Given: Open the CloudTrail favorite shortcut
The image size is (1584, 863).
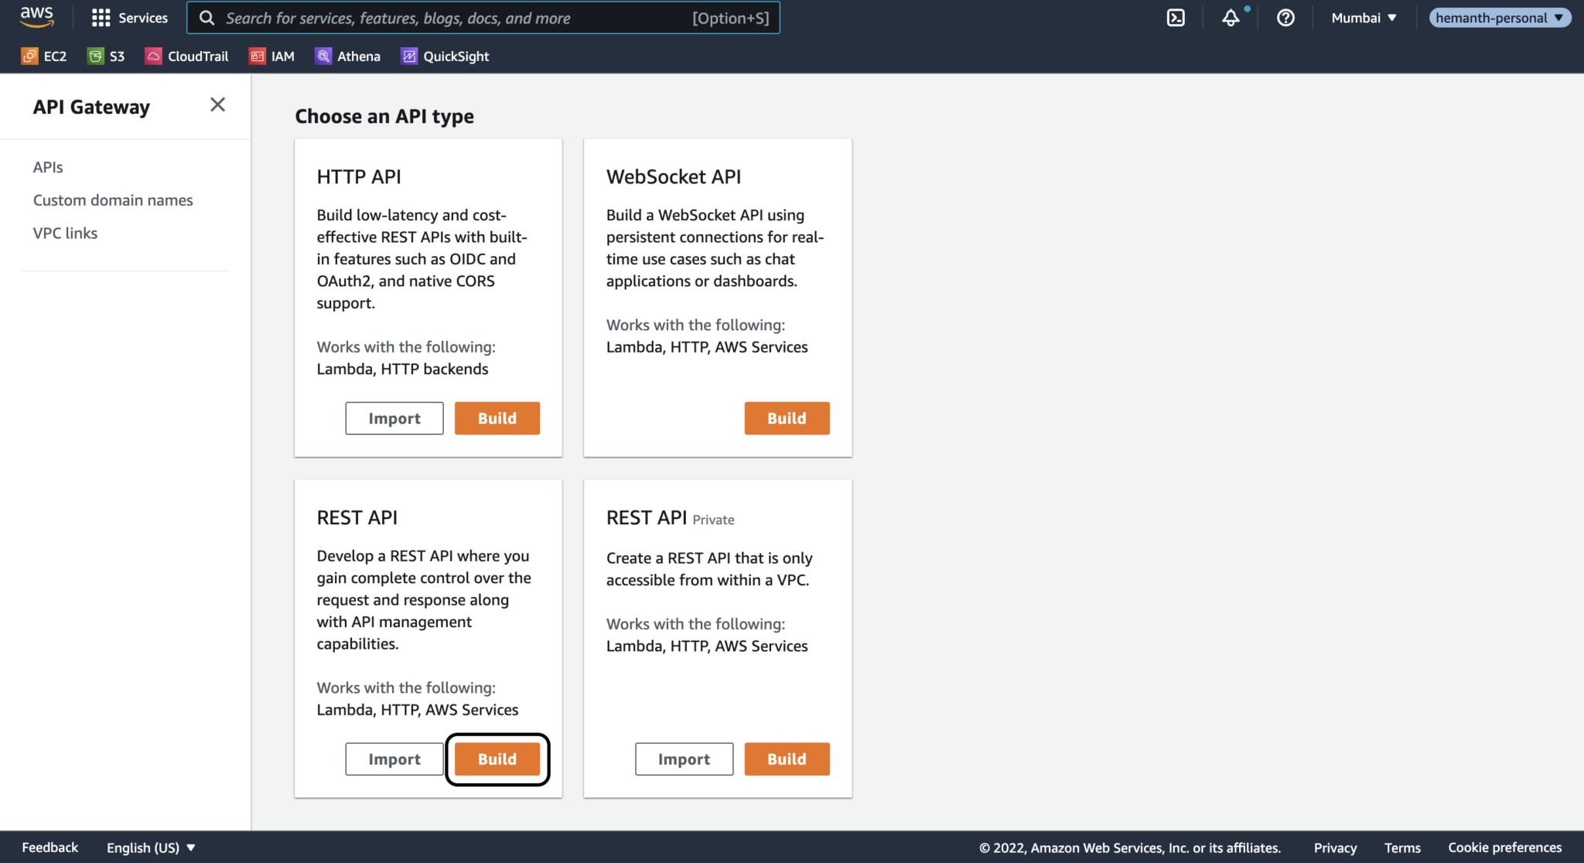Looking at the screenshot, I should tap(186, 56).
